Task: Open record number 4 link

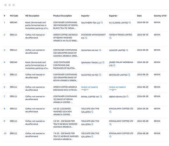Action: click(4, 62)
